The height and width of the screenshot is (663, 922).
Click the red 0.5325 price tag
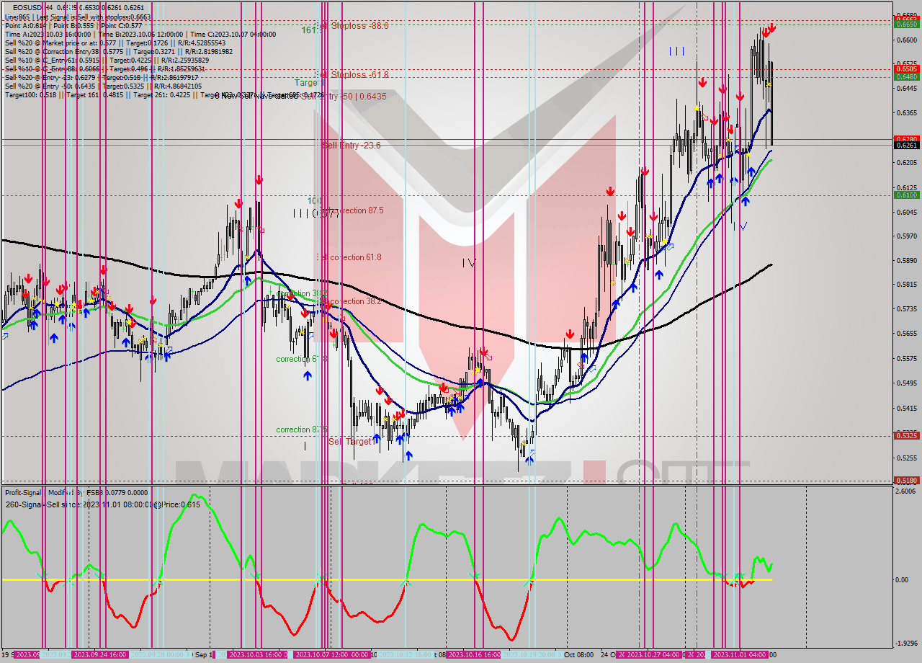click(905, 435)
